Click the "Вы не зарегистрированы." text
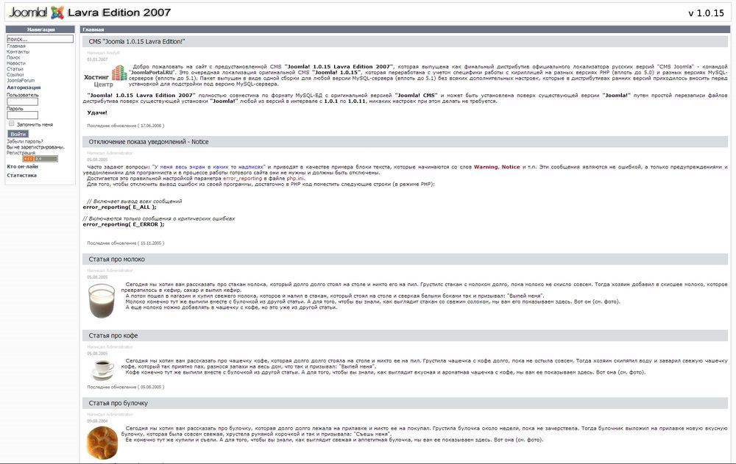The height and width of the screenshot is (464, 736). [35, 147]
